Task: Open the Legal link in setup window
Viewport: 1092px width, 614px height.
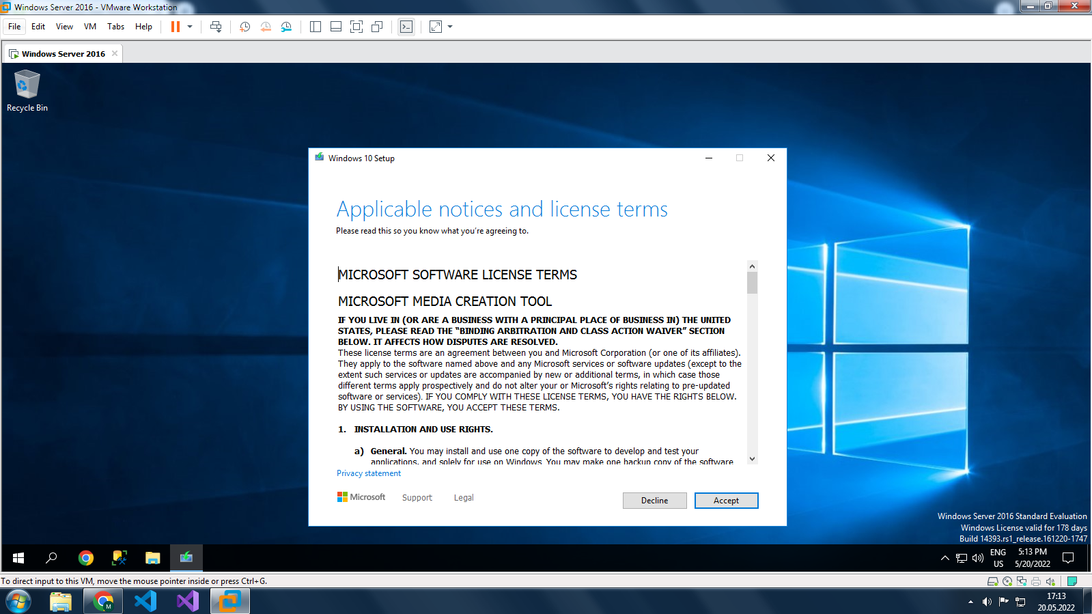Action: 464,498
